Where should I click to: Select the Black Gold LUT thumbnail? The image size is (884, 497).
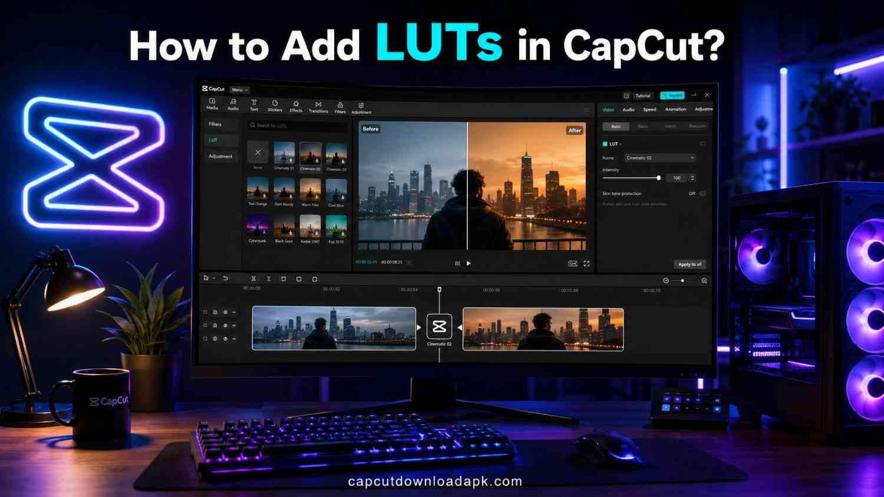pos(284,226)
